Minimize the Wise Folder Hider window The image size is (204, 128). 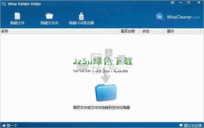click(181, 3)
